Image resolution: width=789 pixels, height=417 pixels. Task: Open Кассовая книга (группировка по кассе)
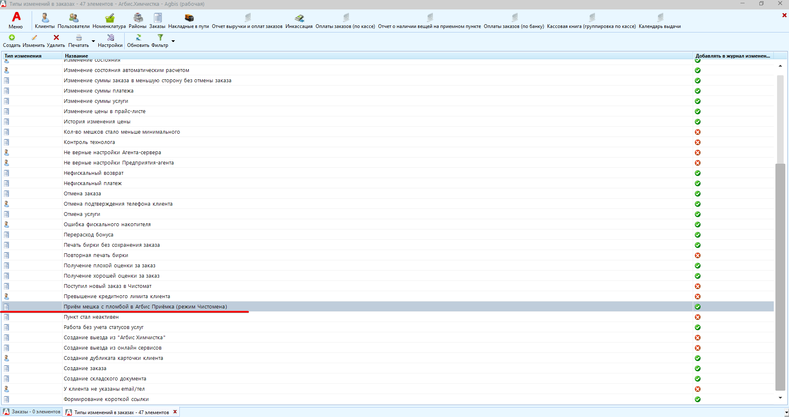click(x=591, y=21)
